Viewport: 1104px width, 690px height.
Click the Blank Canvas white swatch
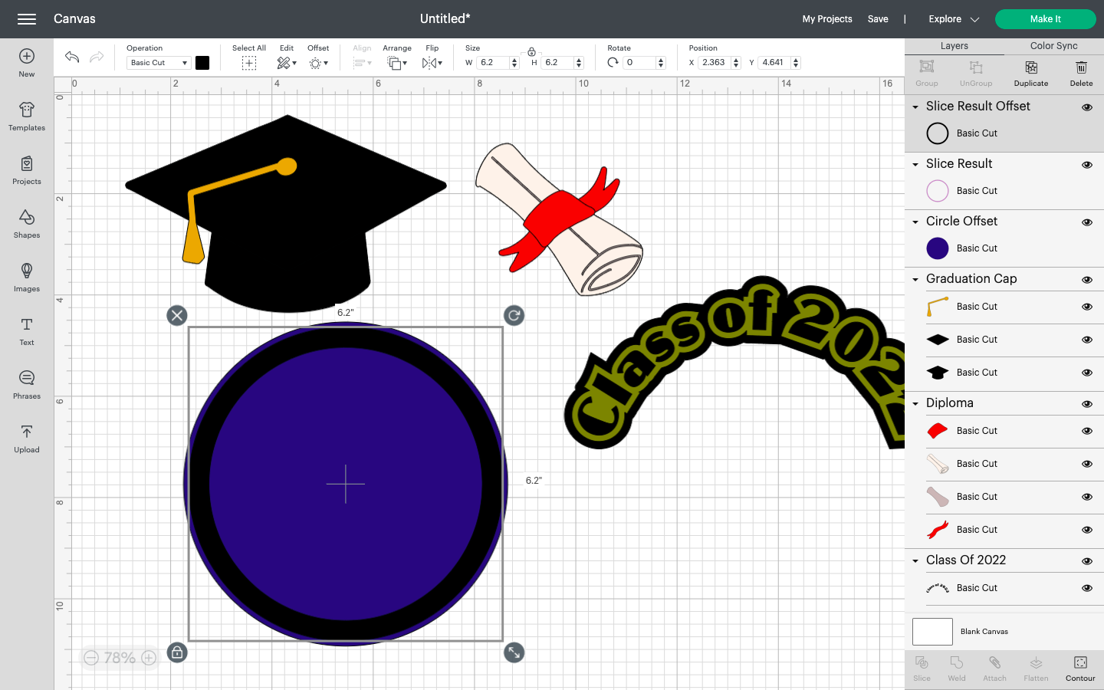click(x=932, y=632)
